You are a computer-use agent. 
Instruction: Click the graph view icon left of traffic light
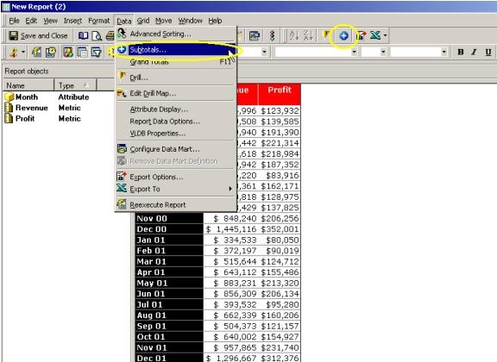255,35
